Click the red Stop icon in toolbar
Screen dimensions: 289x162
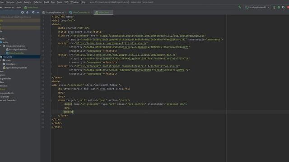pos(288,7)
